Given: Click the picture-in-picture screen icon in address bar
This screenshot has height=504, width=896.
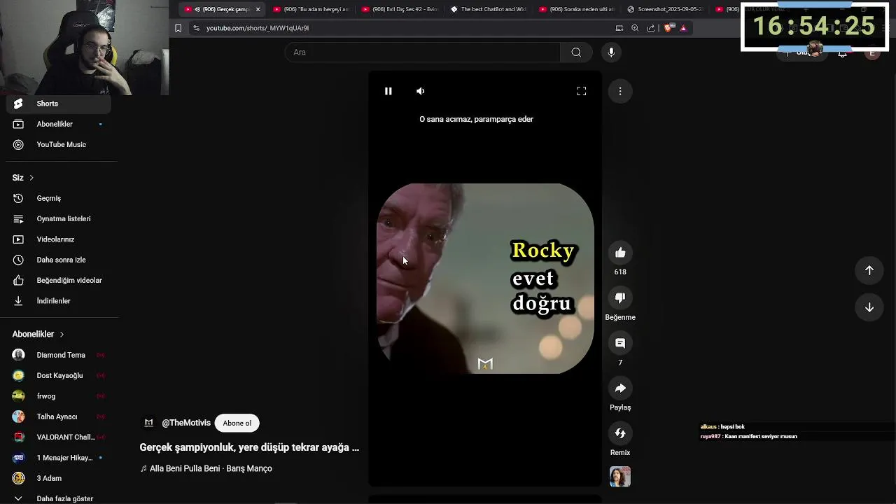Looking at the screenshot, I should [x=619, y=28].
